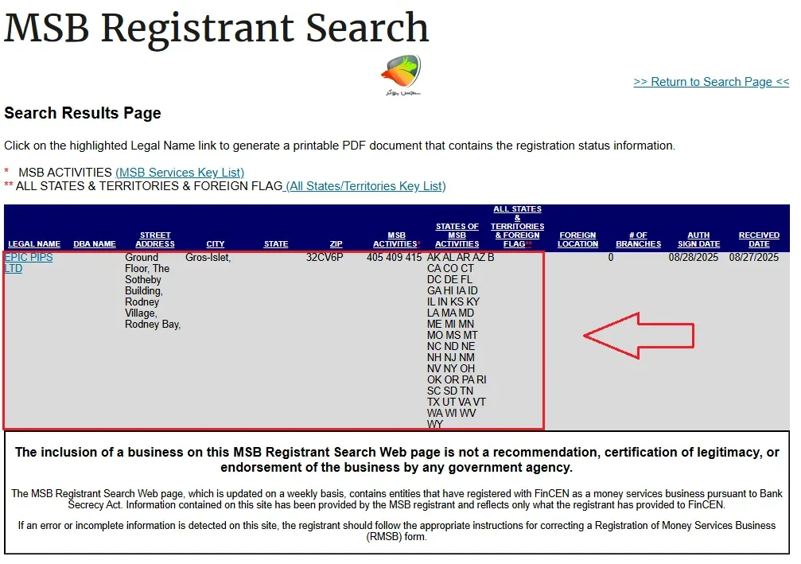Viewport: 801px width, 564px height.
Task: Click the bold disclaimer about inclusion of a business
Action: point(397,460)
